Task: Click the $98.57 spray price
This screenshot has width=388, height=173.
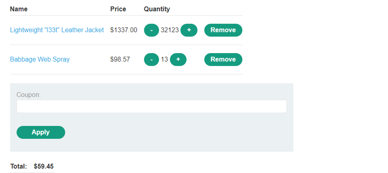Action: click(120, 59)
